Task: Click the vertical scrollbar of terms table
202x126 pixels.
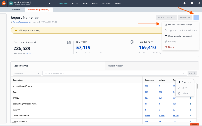Action: (197, 86)
